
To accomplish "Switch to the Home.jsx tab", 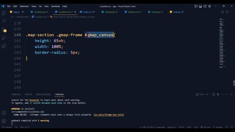I will coord(155,12).
